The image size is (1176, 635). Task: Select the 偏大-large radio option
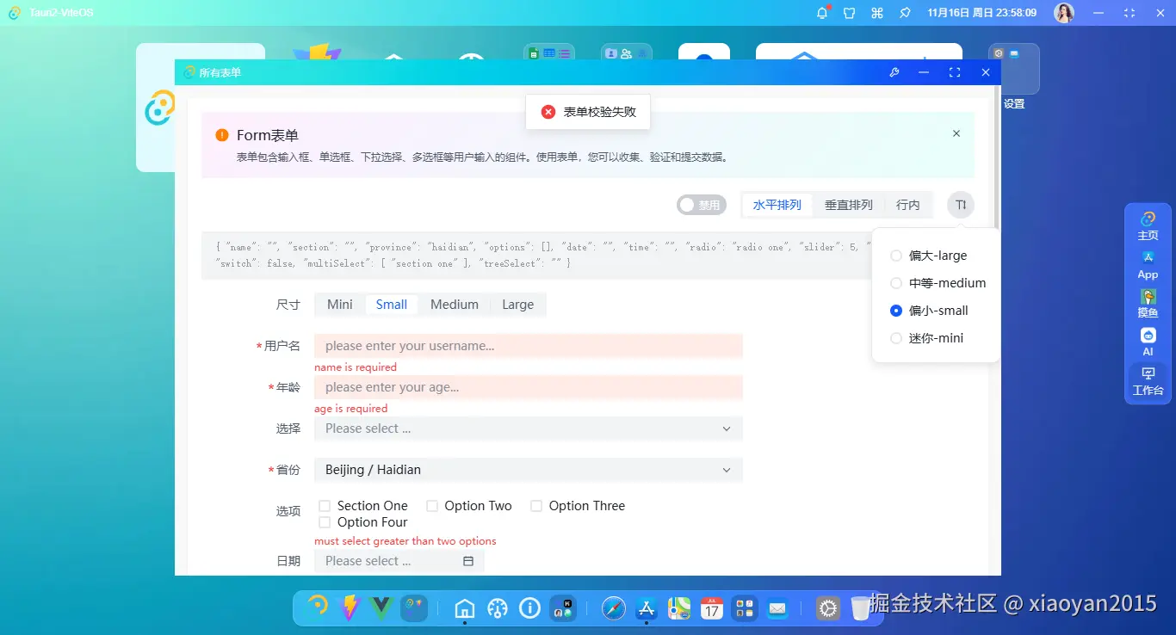[x=895, y=256]
